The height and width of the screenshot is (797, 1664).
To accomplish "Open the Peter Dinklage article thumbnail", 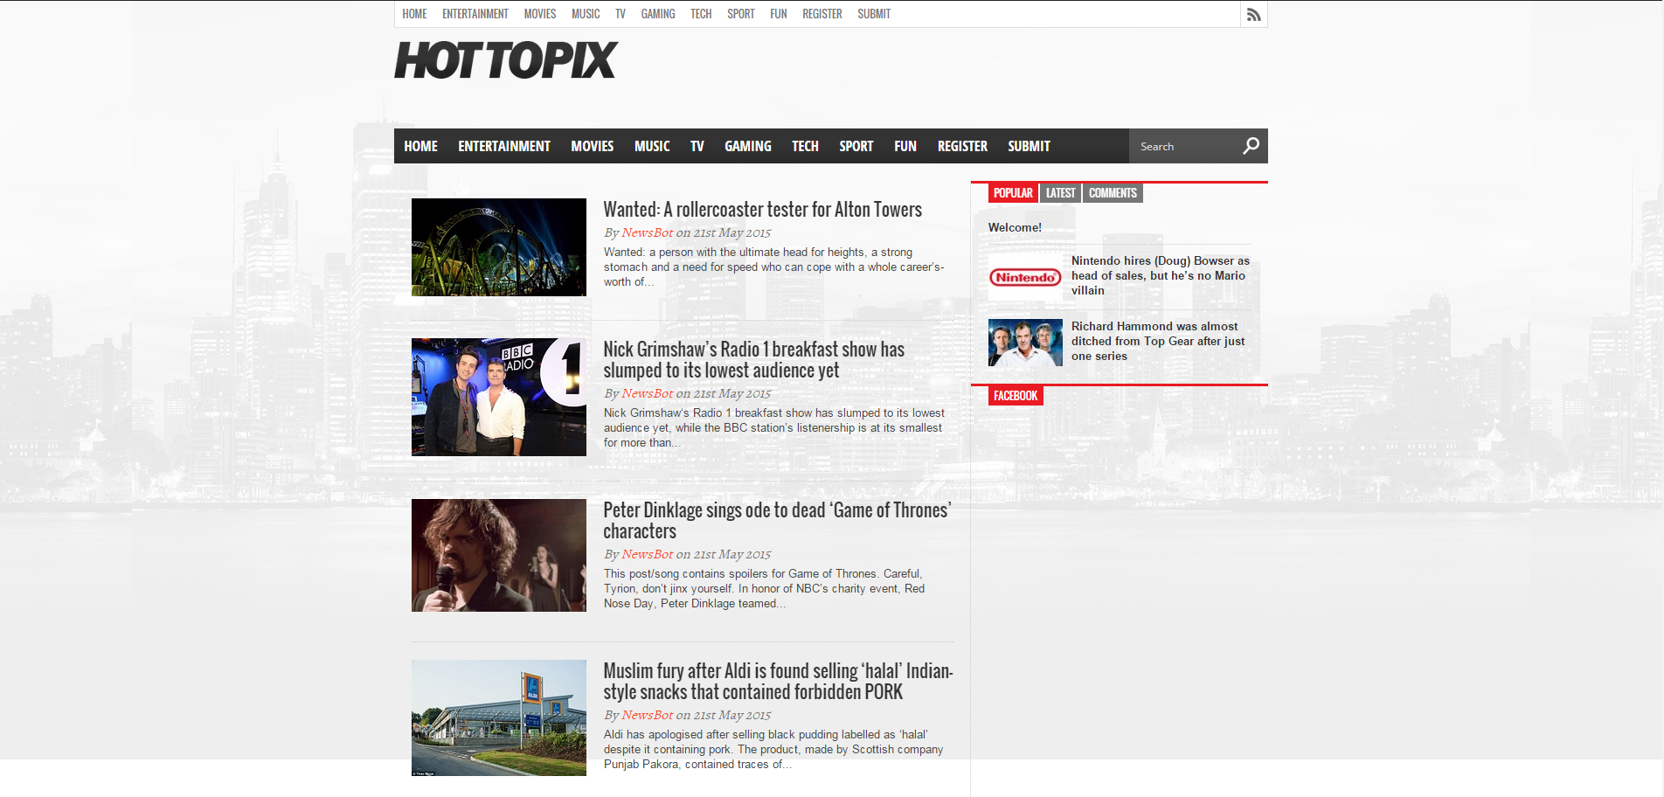I will [499, 555].
